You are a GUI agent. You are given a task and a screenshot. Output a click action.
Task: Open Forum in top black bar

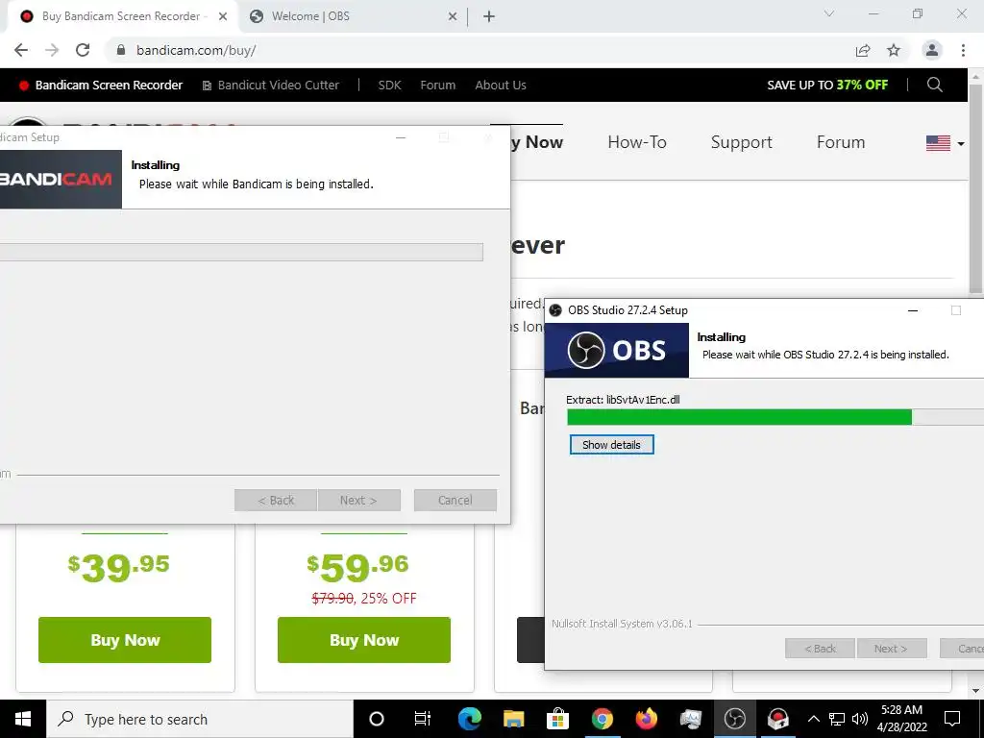point(437,85)
